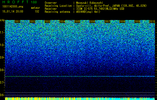Click the 2010 time marker label
Image resolution: width=157 pixels, height=100 pixels.
pyautogui.click(x=152, y=21)
